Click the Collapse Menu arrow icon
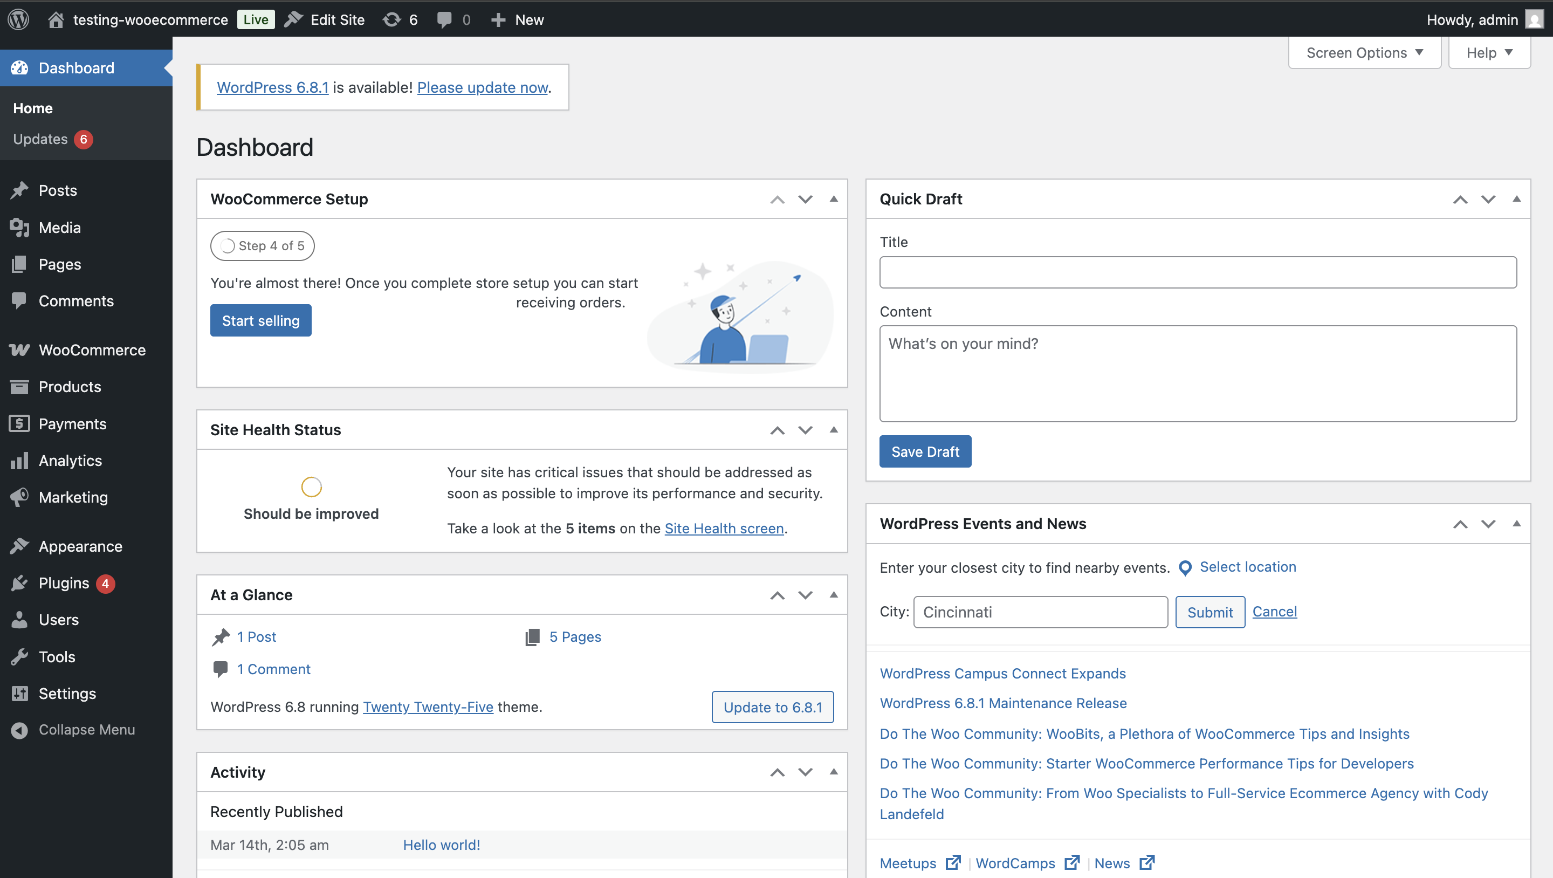Viewport: 1553px width, 878px height. coord(19,730)
